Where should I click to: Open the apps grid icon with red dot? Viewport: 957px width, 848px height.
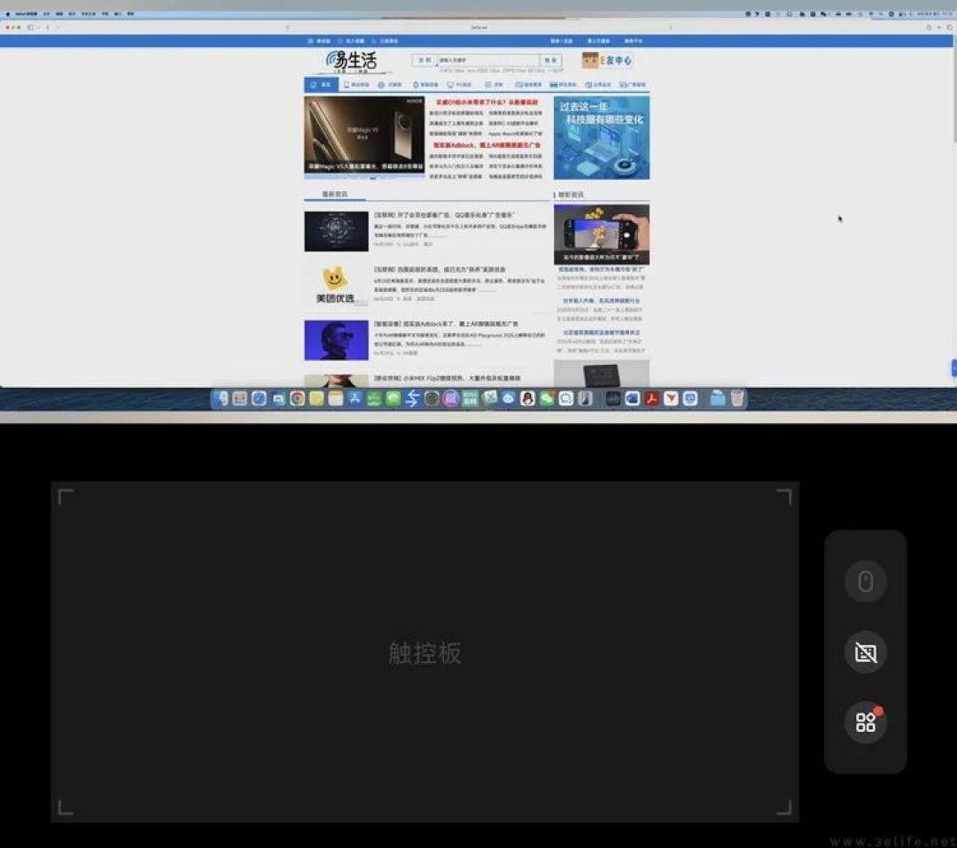[866, 722]
